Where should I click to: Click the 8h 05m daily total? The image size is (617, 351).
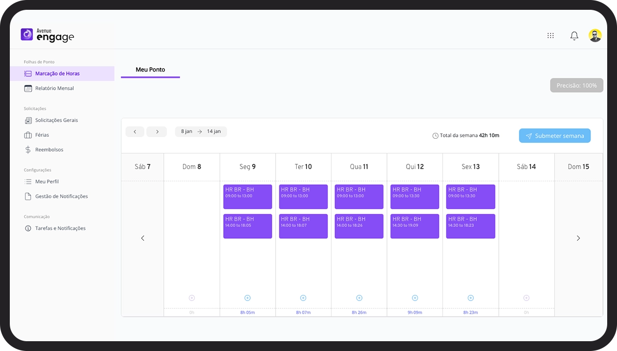click(x=247, y=312)
